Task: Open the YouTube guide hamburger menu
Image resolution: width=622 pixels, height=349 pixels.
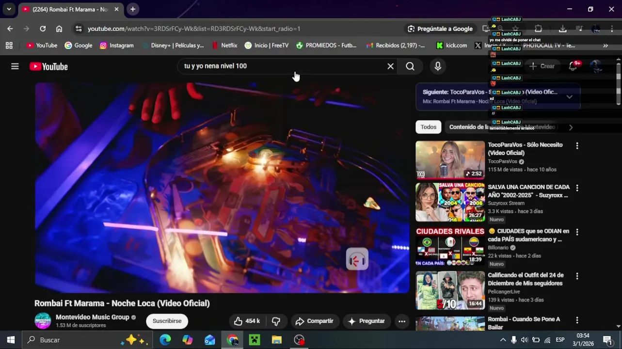Action: point(15,66)
